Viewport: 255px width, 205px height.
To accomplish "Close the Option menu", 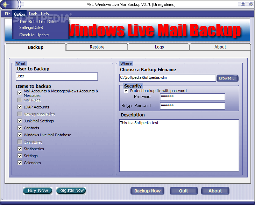I will click(20, 14).
